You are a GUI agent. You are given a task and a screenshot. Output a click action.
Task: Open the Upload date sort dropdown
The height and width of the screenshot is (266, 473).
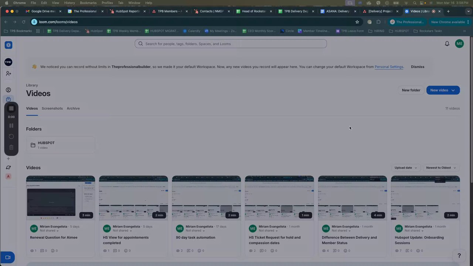point(406,168)
